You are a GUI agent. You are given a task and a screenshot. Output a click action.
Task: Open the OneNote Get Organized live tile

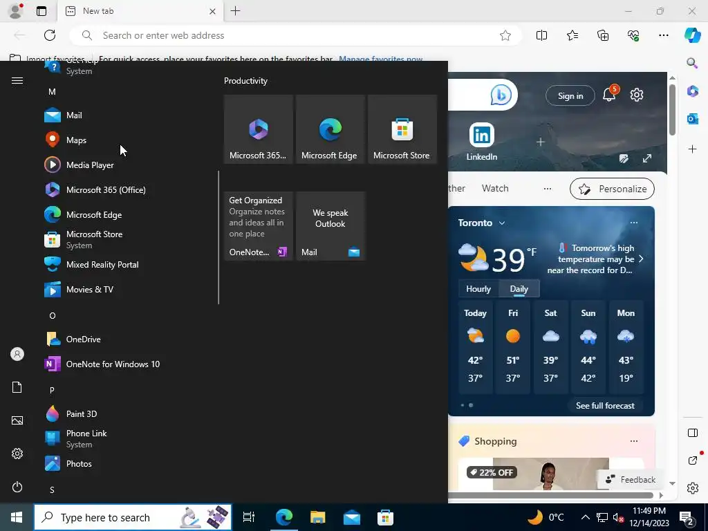coord(259,226)
